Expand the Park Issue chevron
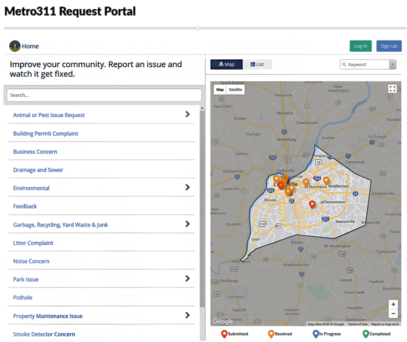The image size is (407, 342). [x=188, y=279]
